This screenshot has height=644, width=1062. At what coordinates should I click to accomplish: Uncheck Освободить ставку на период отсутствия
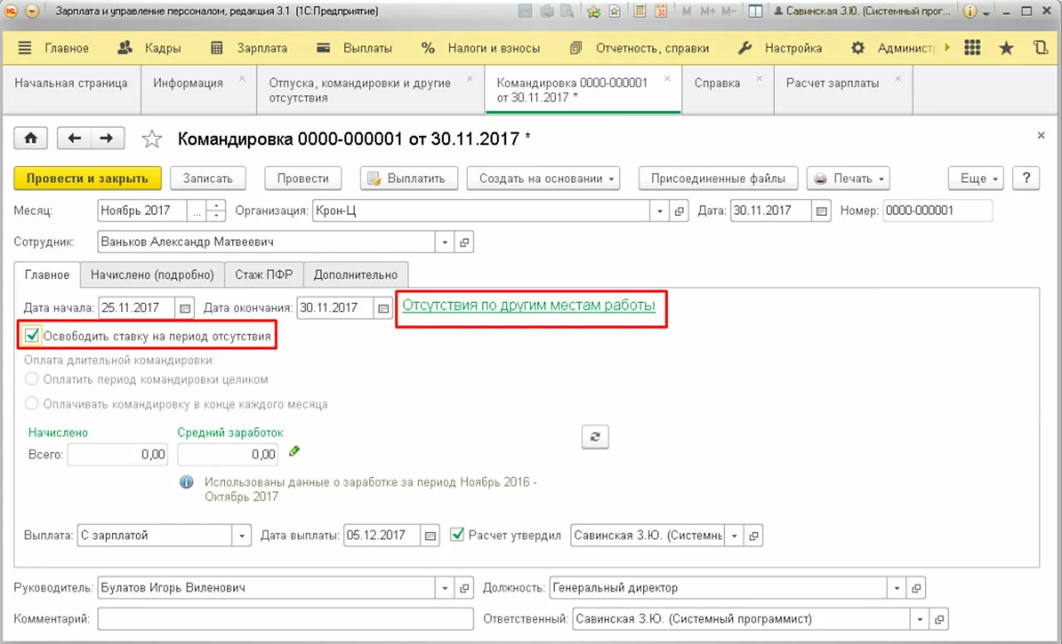coord(32,336)
